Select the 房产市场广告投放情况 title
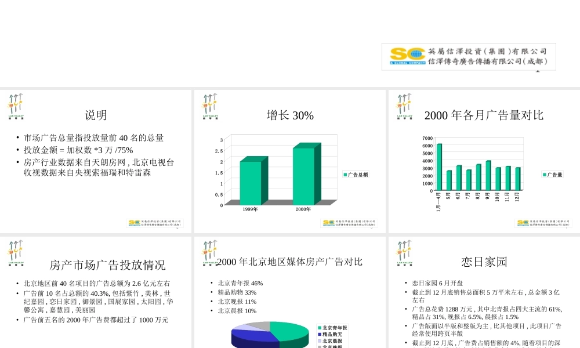 tap(107, 265)
